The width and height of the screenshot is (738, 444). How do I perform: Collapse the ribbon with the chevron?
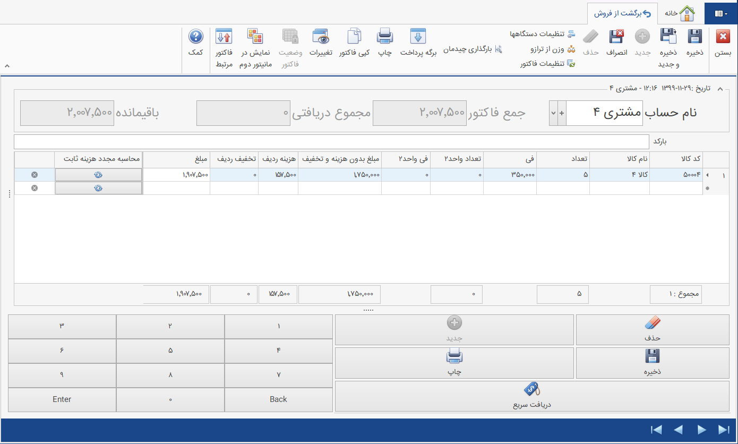coord(7,66)
